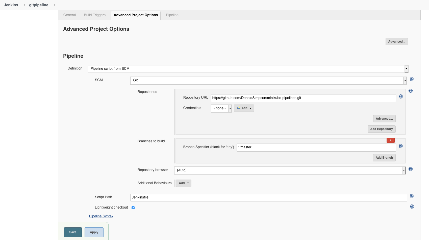Disable the Lightweight checkout checkbox
429x240 pixels.
[133, 208]
